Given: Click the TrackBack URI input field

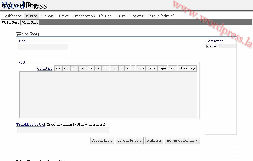Looking at the screenshot, I should click(x=62, y=130).
